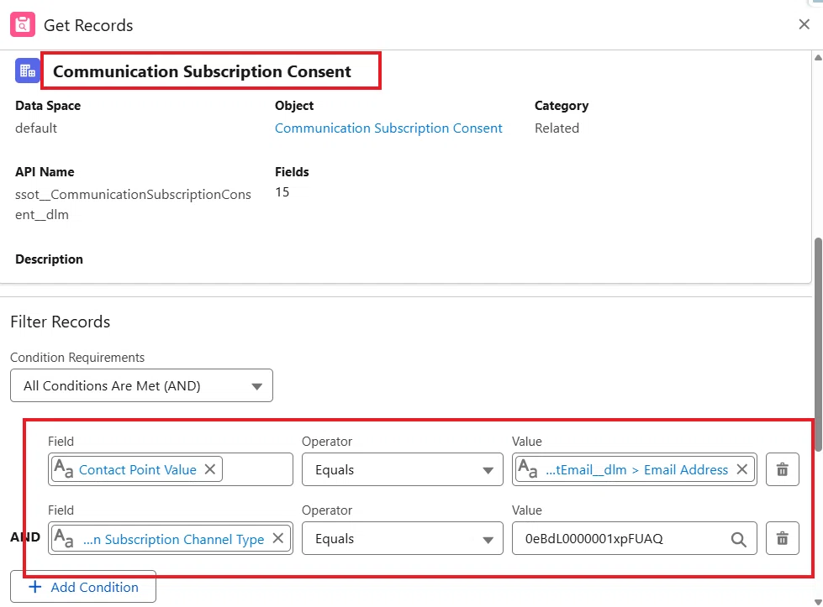Open the Communication Subscription Consent object link
823x607 pixels.
point(388,128)
